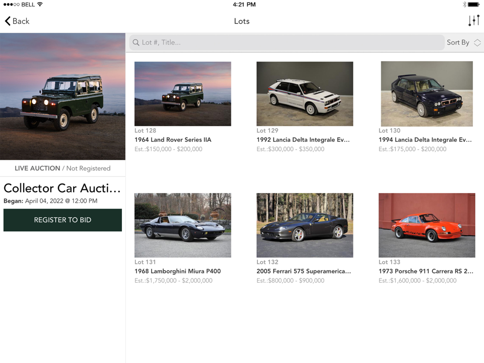Select title 1964 Land Rover Series IIA
This screenshot has width=484, height=363.
coord(173,140)
